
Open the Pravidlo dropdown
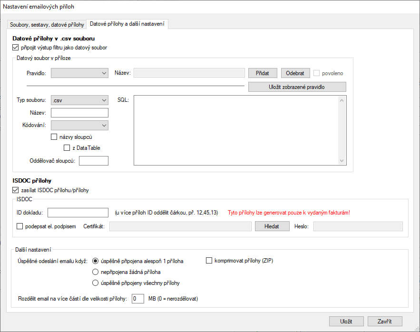[x=79, y=73]
